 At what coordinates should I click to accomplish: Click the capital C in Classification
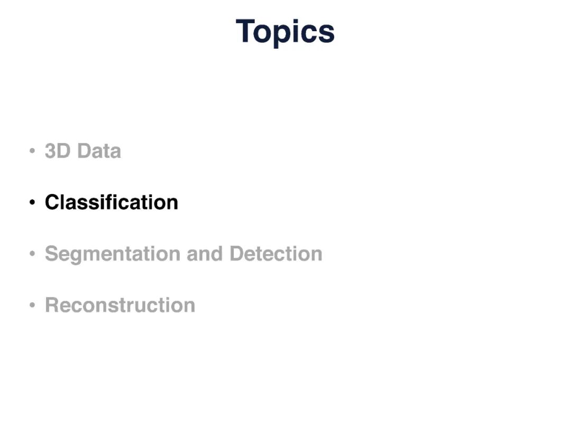coord(52,202)
